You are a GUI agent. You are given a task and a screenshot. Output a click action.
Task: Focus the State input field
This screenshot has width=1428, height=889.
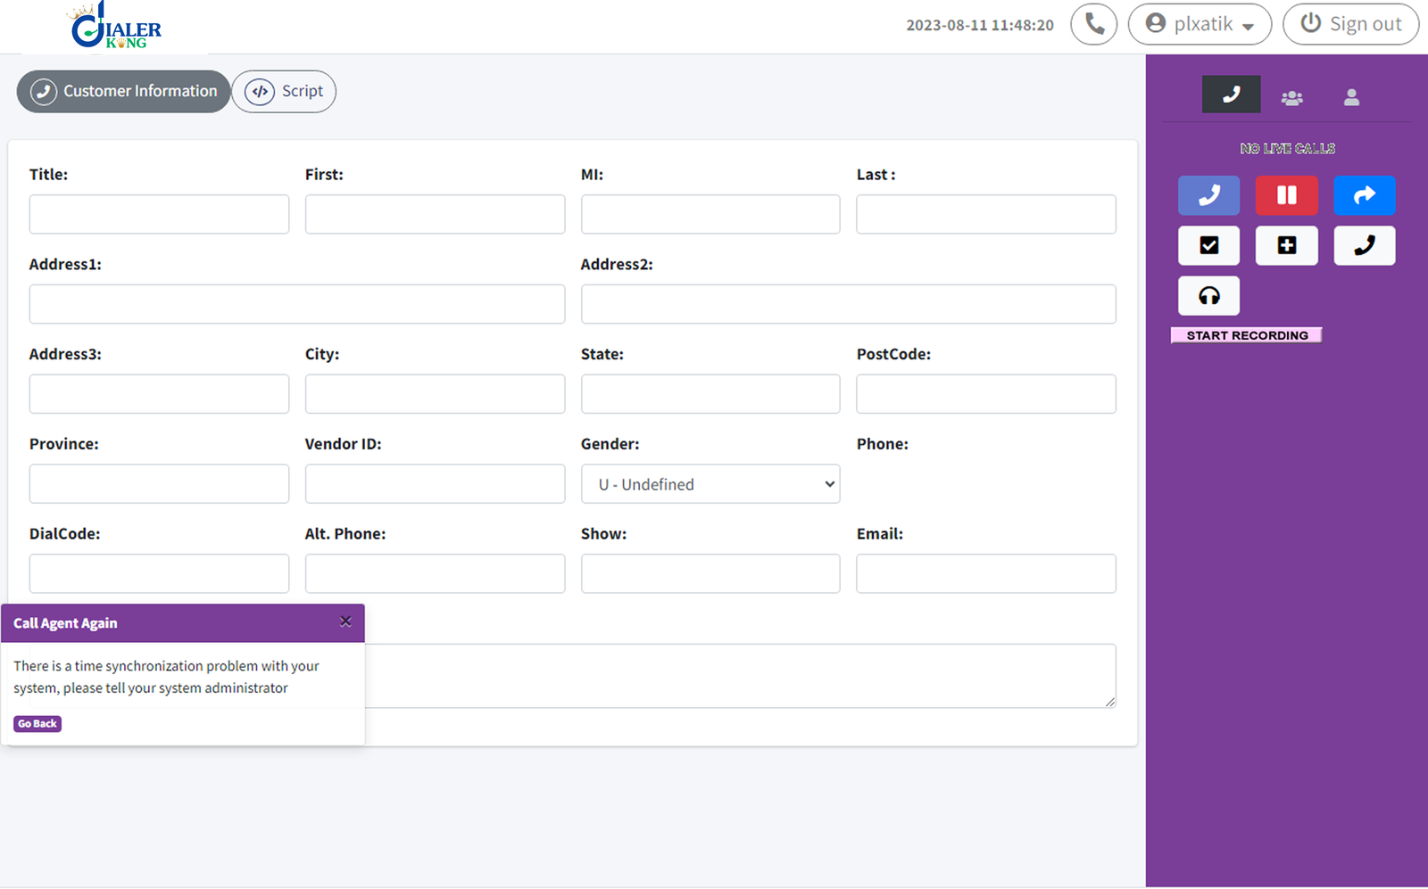click(x=710, y=394)
